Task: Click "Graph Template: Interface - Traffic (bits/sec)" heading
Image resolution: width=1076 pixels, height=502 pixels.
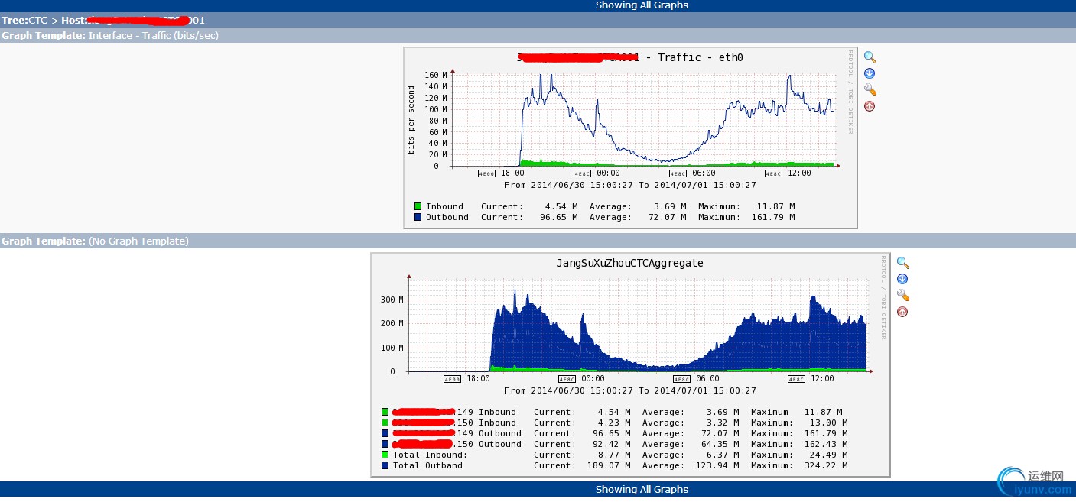Action: (110, 35)
